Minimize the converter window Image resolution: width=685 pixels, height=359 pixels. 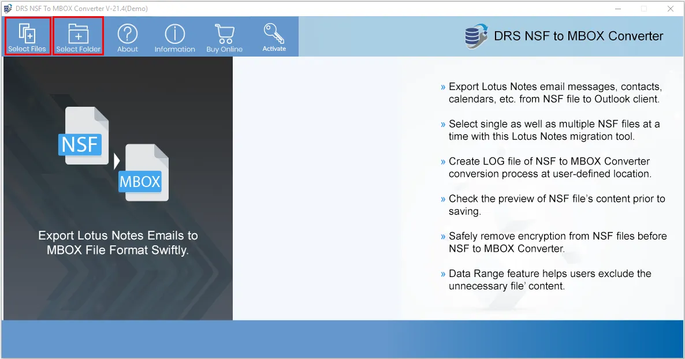click(x=618, y=9)
